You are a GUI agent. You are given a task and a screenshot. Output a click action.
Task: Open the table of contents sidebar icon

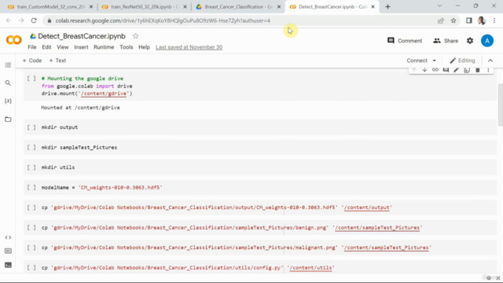tap(8, 65)
